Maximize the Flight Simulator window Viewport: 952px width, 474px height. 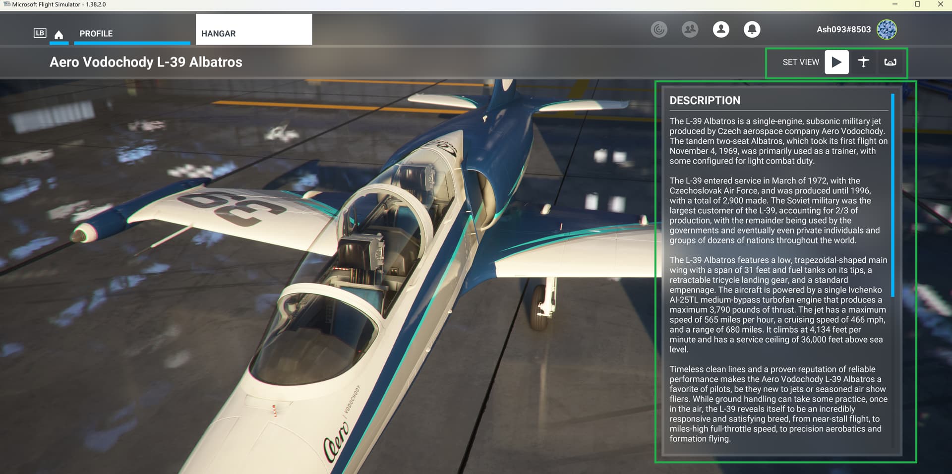917,4
